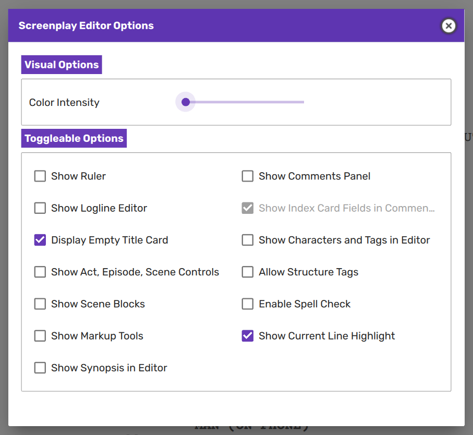The image size is (473, 435).
Task: Disable Show Current Line Highlight
Action: pos(248,336)
